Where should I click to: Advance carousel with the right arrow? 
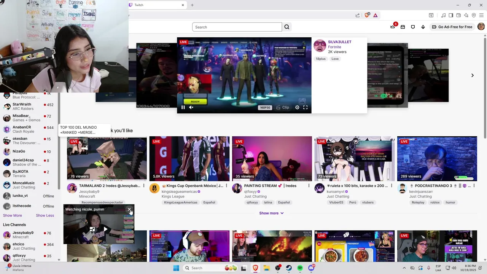473,75
